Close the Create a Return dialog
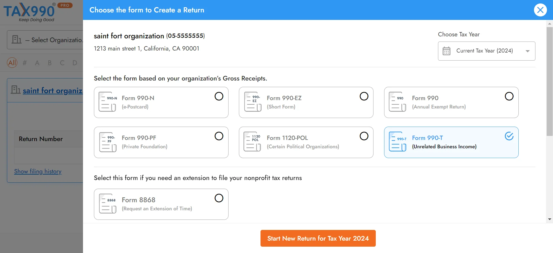Image resolution: width=553 pixels, height=253 pixels. (x=540, y=10)
